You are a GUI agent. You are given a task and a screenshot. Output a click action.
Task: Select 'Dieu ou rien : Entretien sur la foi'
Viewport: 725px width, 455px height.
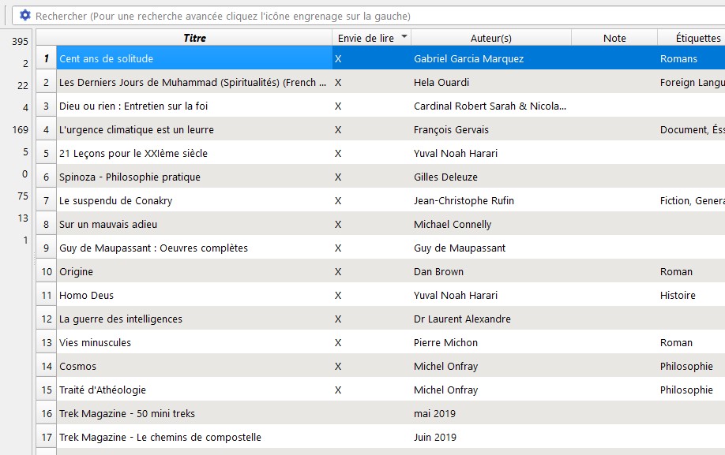pyautogui.click(x=133, y=106)
